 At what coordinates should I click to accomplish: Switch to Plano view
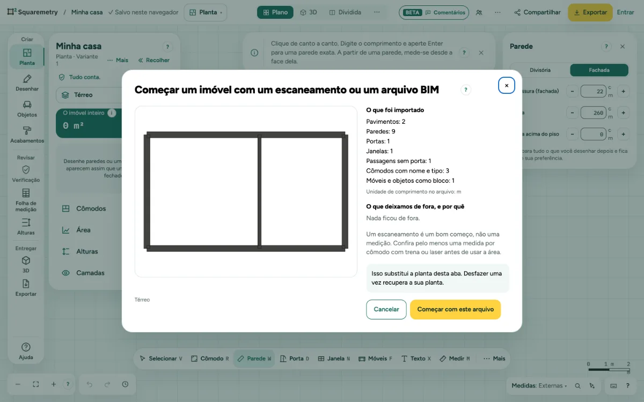tap(275, 12)
